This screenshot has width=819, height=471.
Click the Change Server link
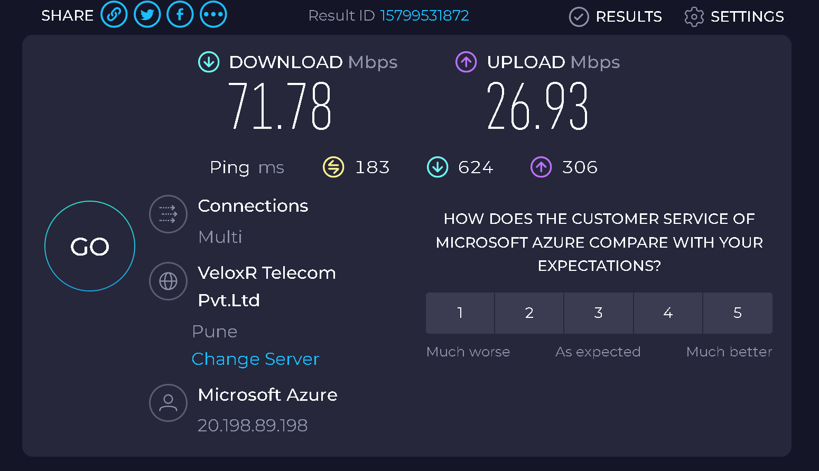coord(256,359)
